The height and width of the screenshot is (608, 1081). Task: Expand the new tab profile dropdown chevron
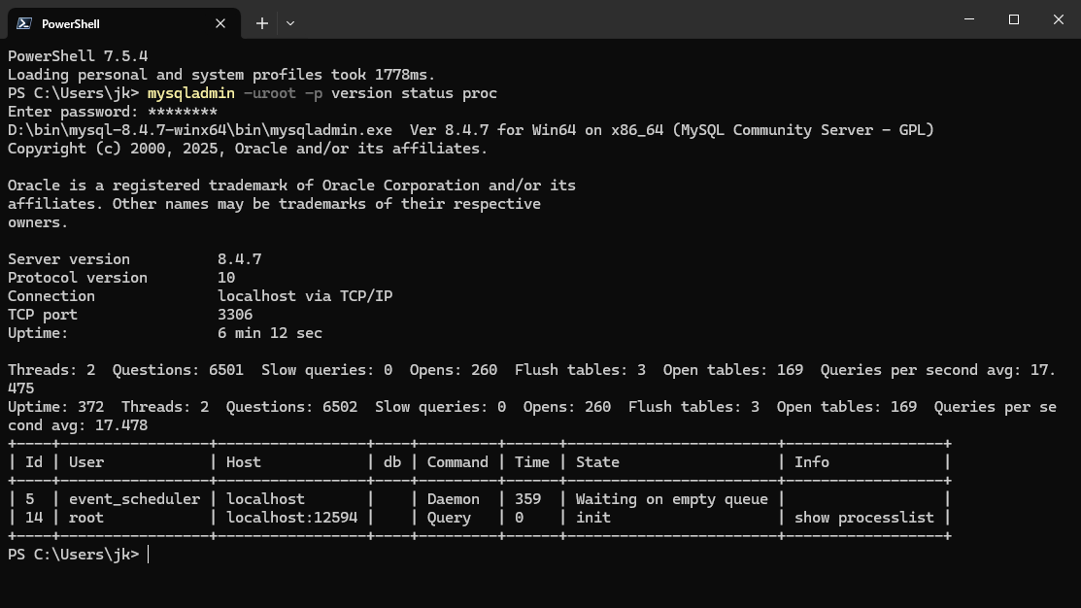pos(290,23)
